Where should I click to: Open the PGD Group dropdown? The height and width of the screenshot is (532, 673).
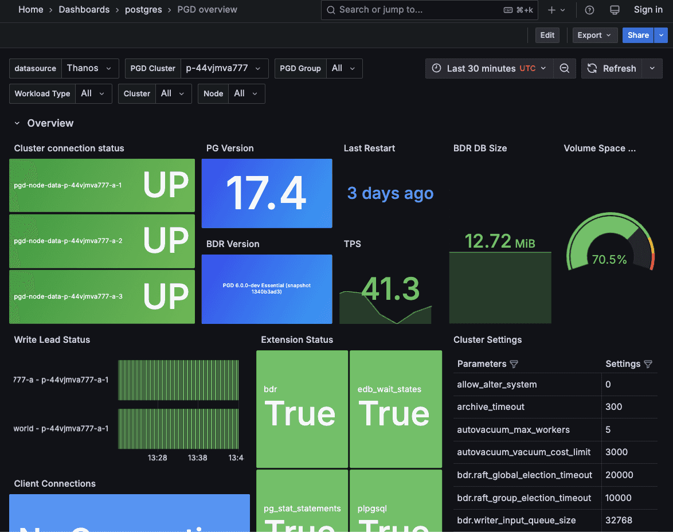[x=344, y=68]
